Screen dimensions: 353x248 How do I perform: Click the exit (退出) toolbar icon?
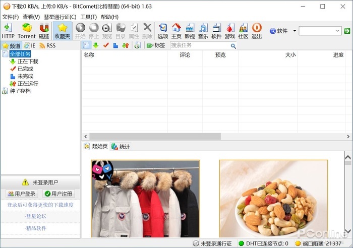pyautogui.click(x=257, y=31)
